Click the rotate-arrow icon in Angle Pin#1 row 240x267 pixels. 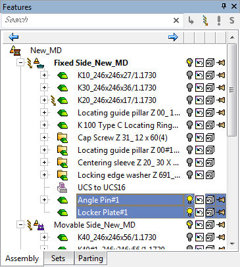[199, 200]
